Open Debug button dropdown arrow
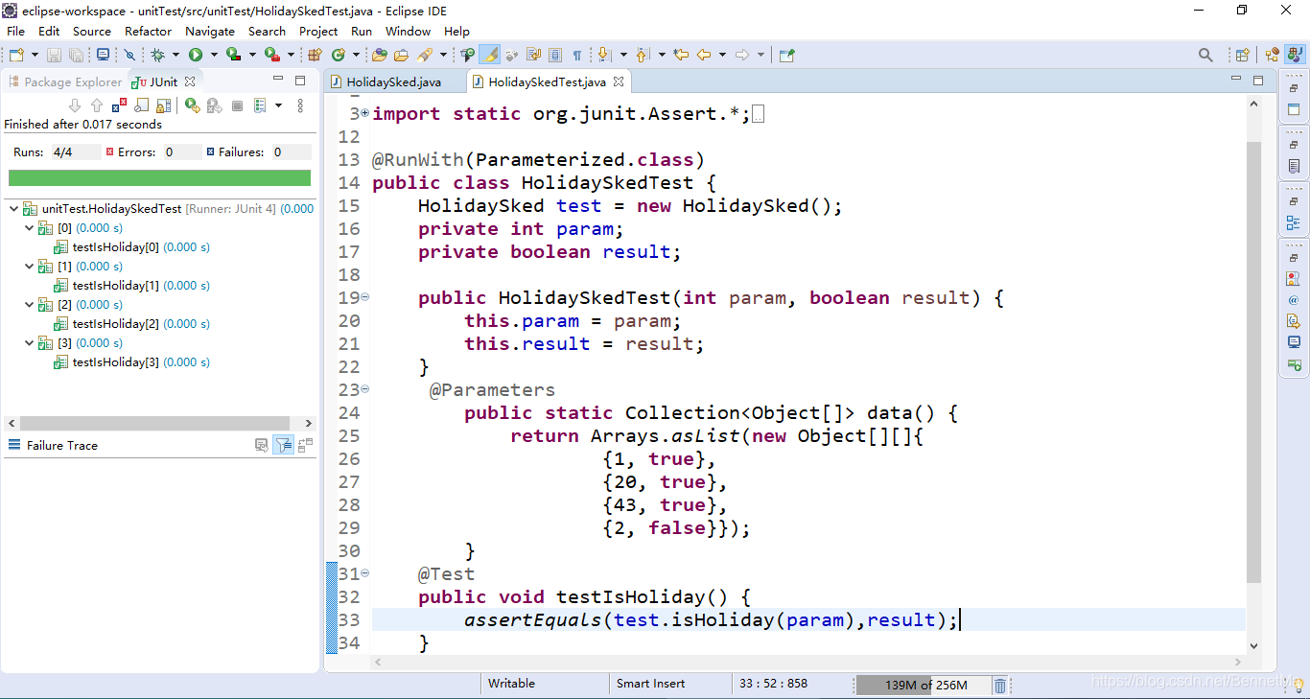This screenshot has height=699, width=1310. click(176, 56)
